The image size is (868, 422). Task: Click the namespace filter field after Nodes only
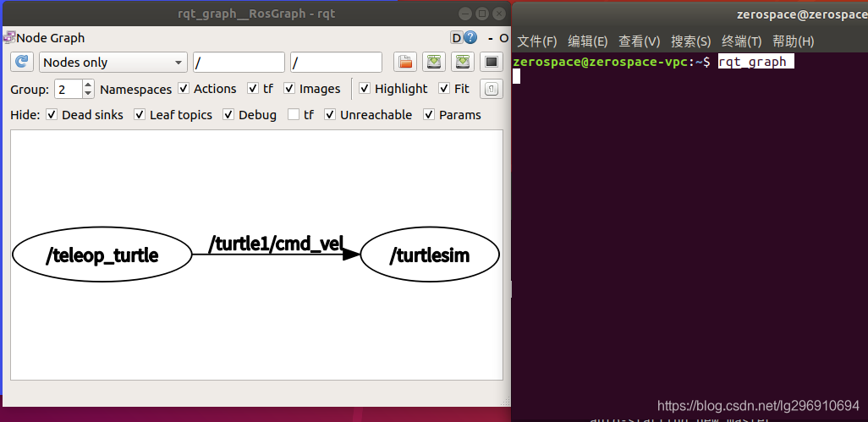(239, 63)
